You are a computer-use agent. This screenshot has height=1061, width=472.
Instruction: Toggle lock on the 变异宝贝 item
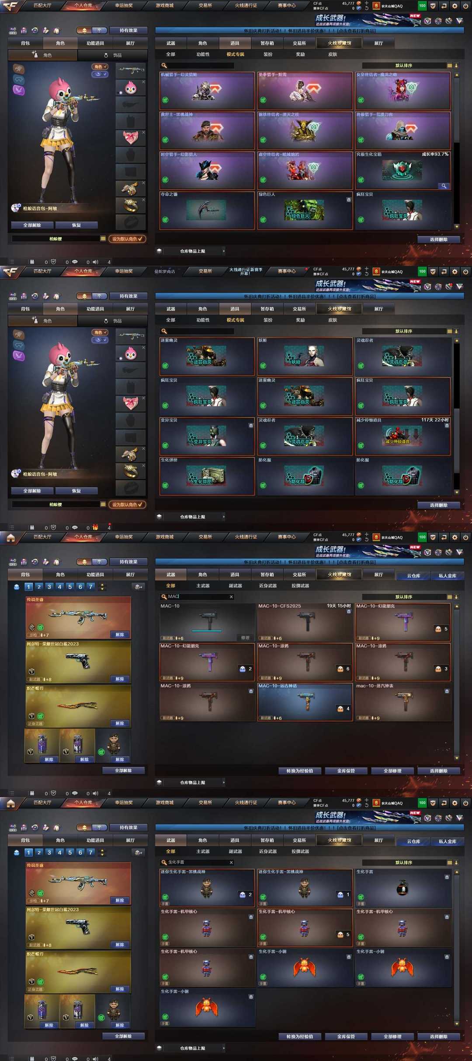pyautogui.click(x=250, y=426)
